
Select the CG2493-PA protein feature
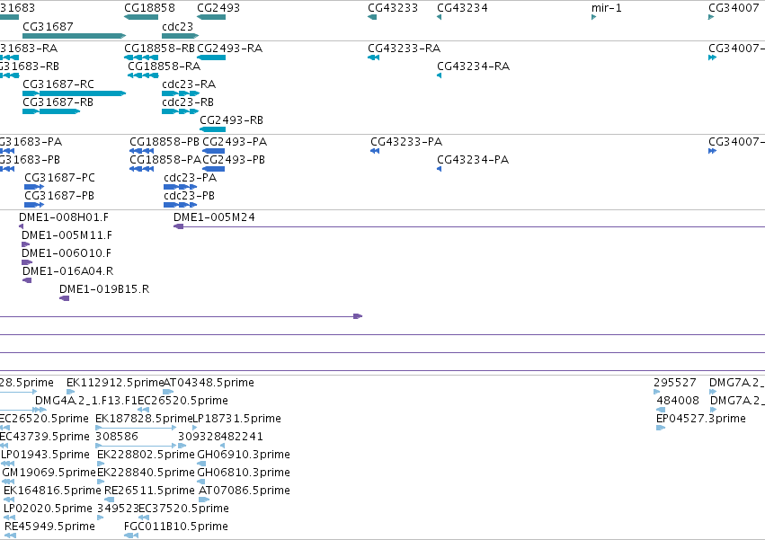(x=235, y=142)
